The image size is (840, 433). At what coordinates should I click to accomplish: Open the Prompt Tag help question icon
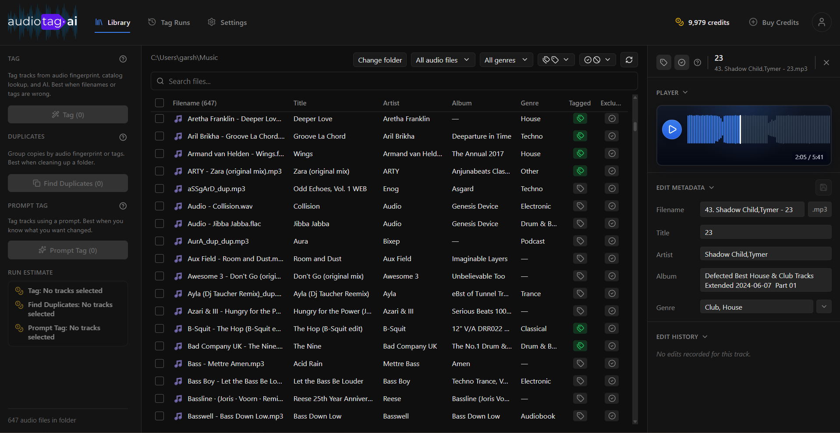point(123,206)
